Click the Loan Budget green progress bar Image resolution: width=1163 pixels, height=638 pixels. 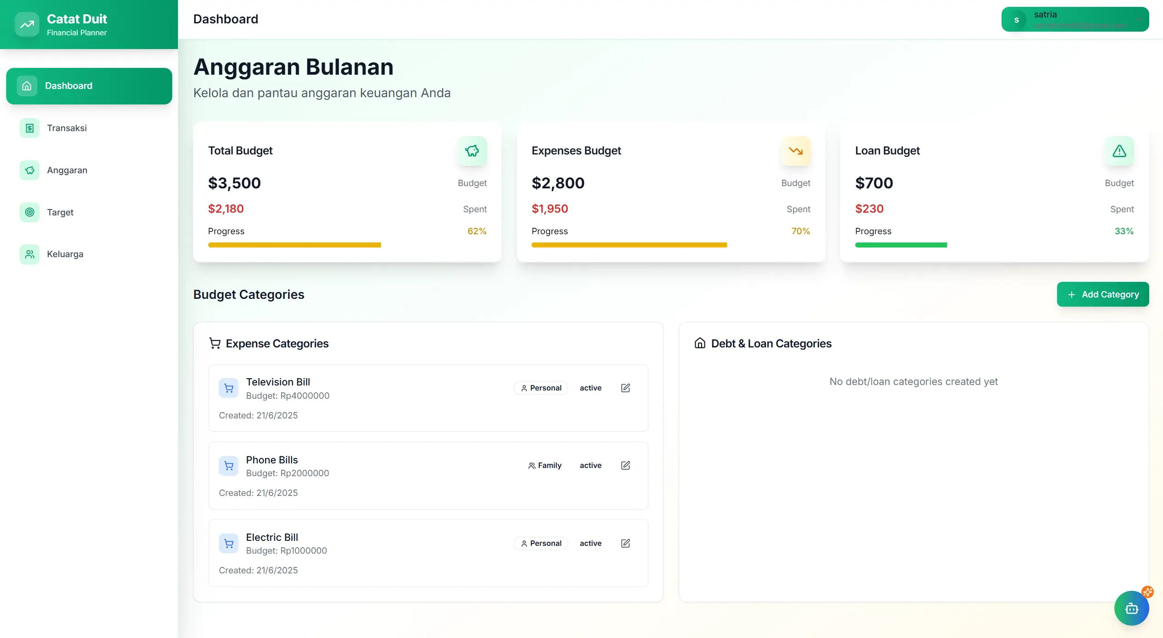click(901, 245)
